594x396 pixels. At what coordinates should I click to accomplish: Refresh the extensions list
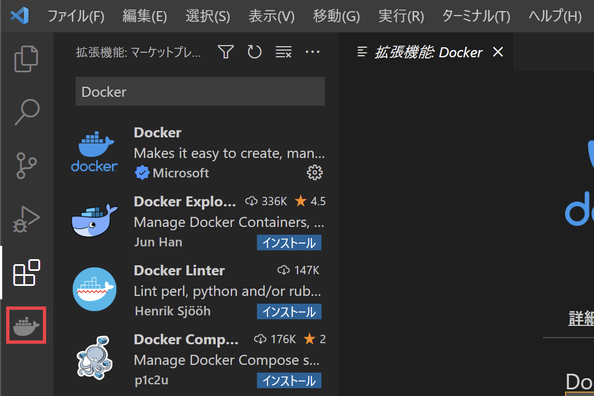[254, 51]
